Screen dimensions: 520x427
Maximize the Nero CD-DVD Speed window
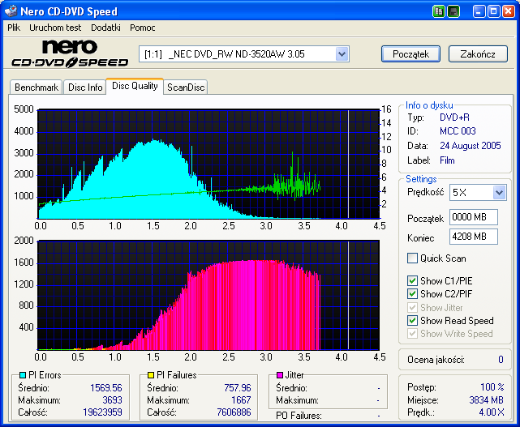(x=493, y=11)
